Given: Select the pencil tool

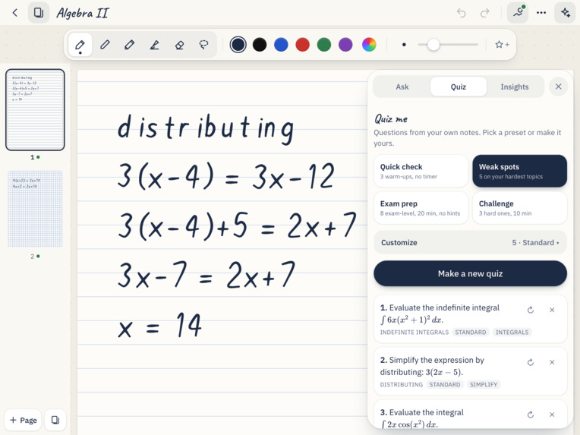Looking at the screenshot, I should 130,45.
